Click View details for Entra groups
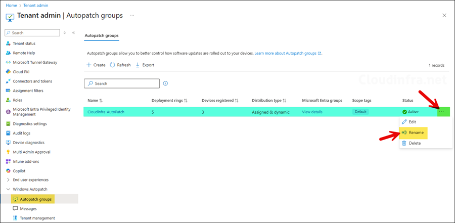Image resolution: width=455 pixels, height=223 pixels. (x=312, y=112)
